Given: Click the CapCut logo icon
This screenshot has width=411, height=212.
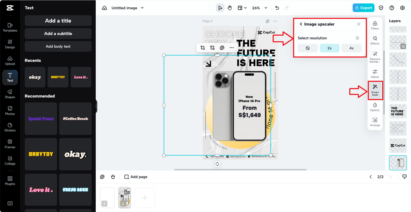Looking at the screenshot, I should point(10,8).
